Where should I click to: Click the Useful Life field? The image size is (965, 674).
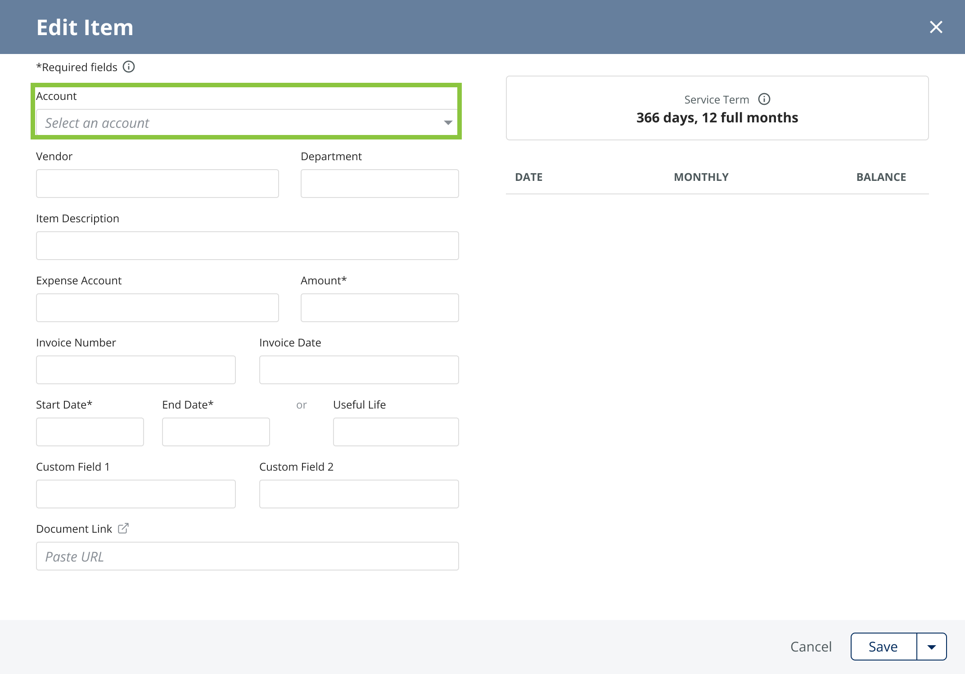[x=396, y=432]
